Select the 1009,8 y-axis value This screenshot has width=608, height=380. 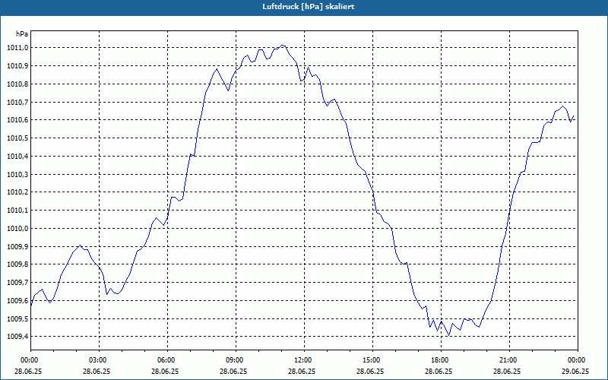point(17,264)
